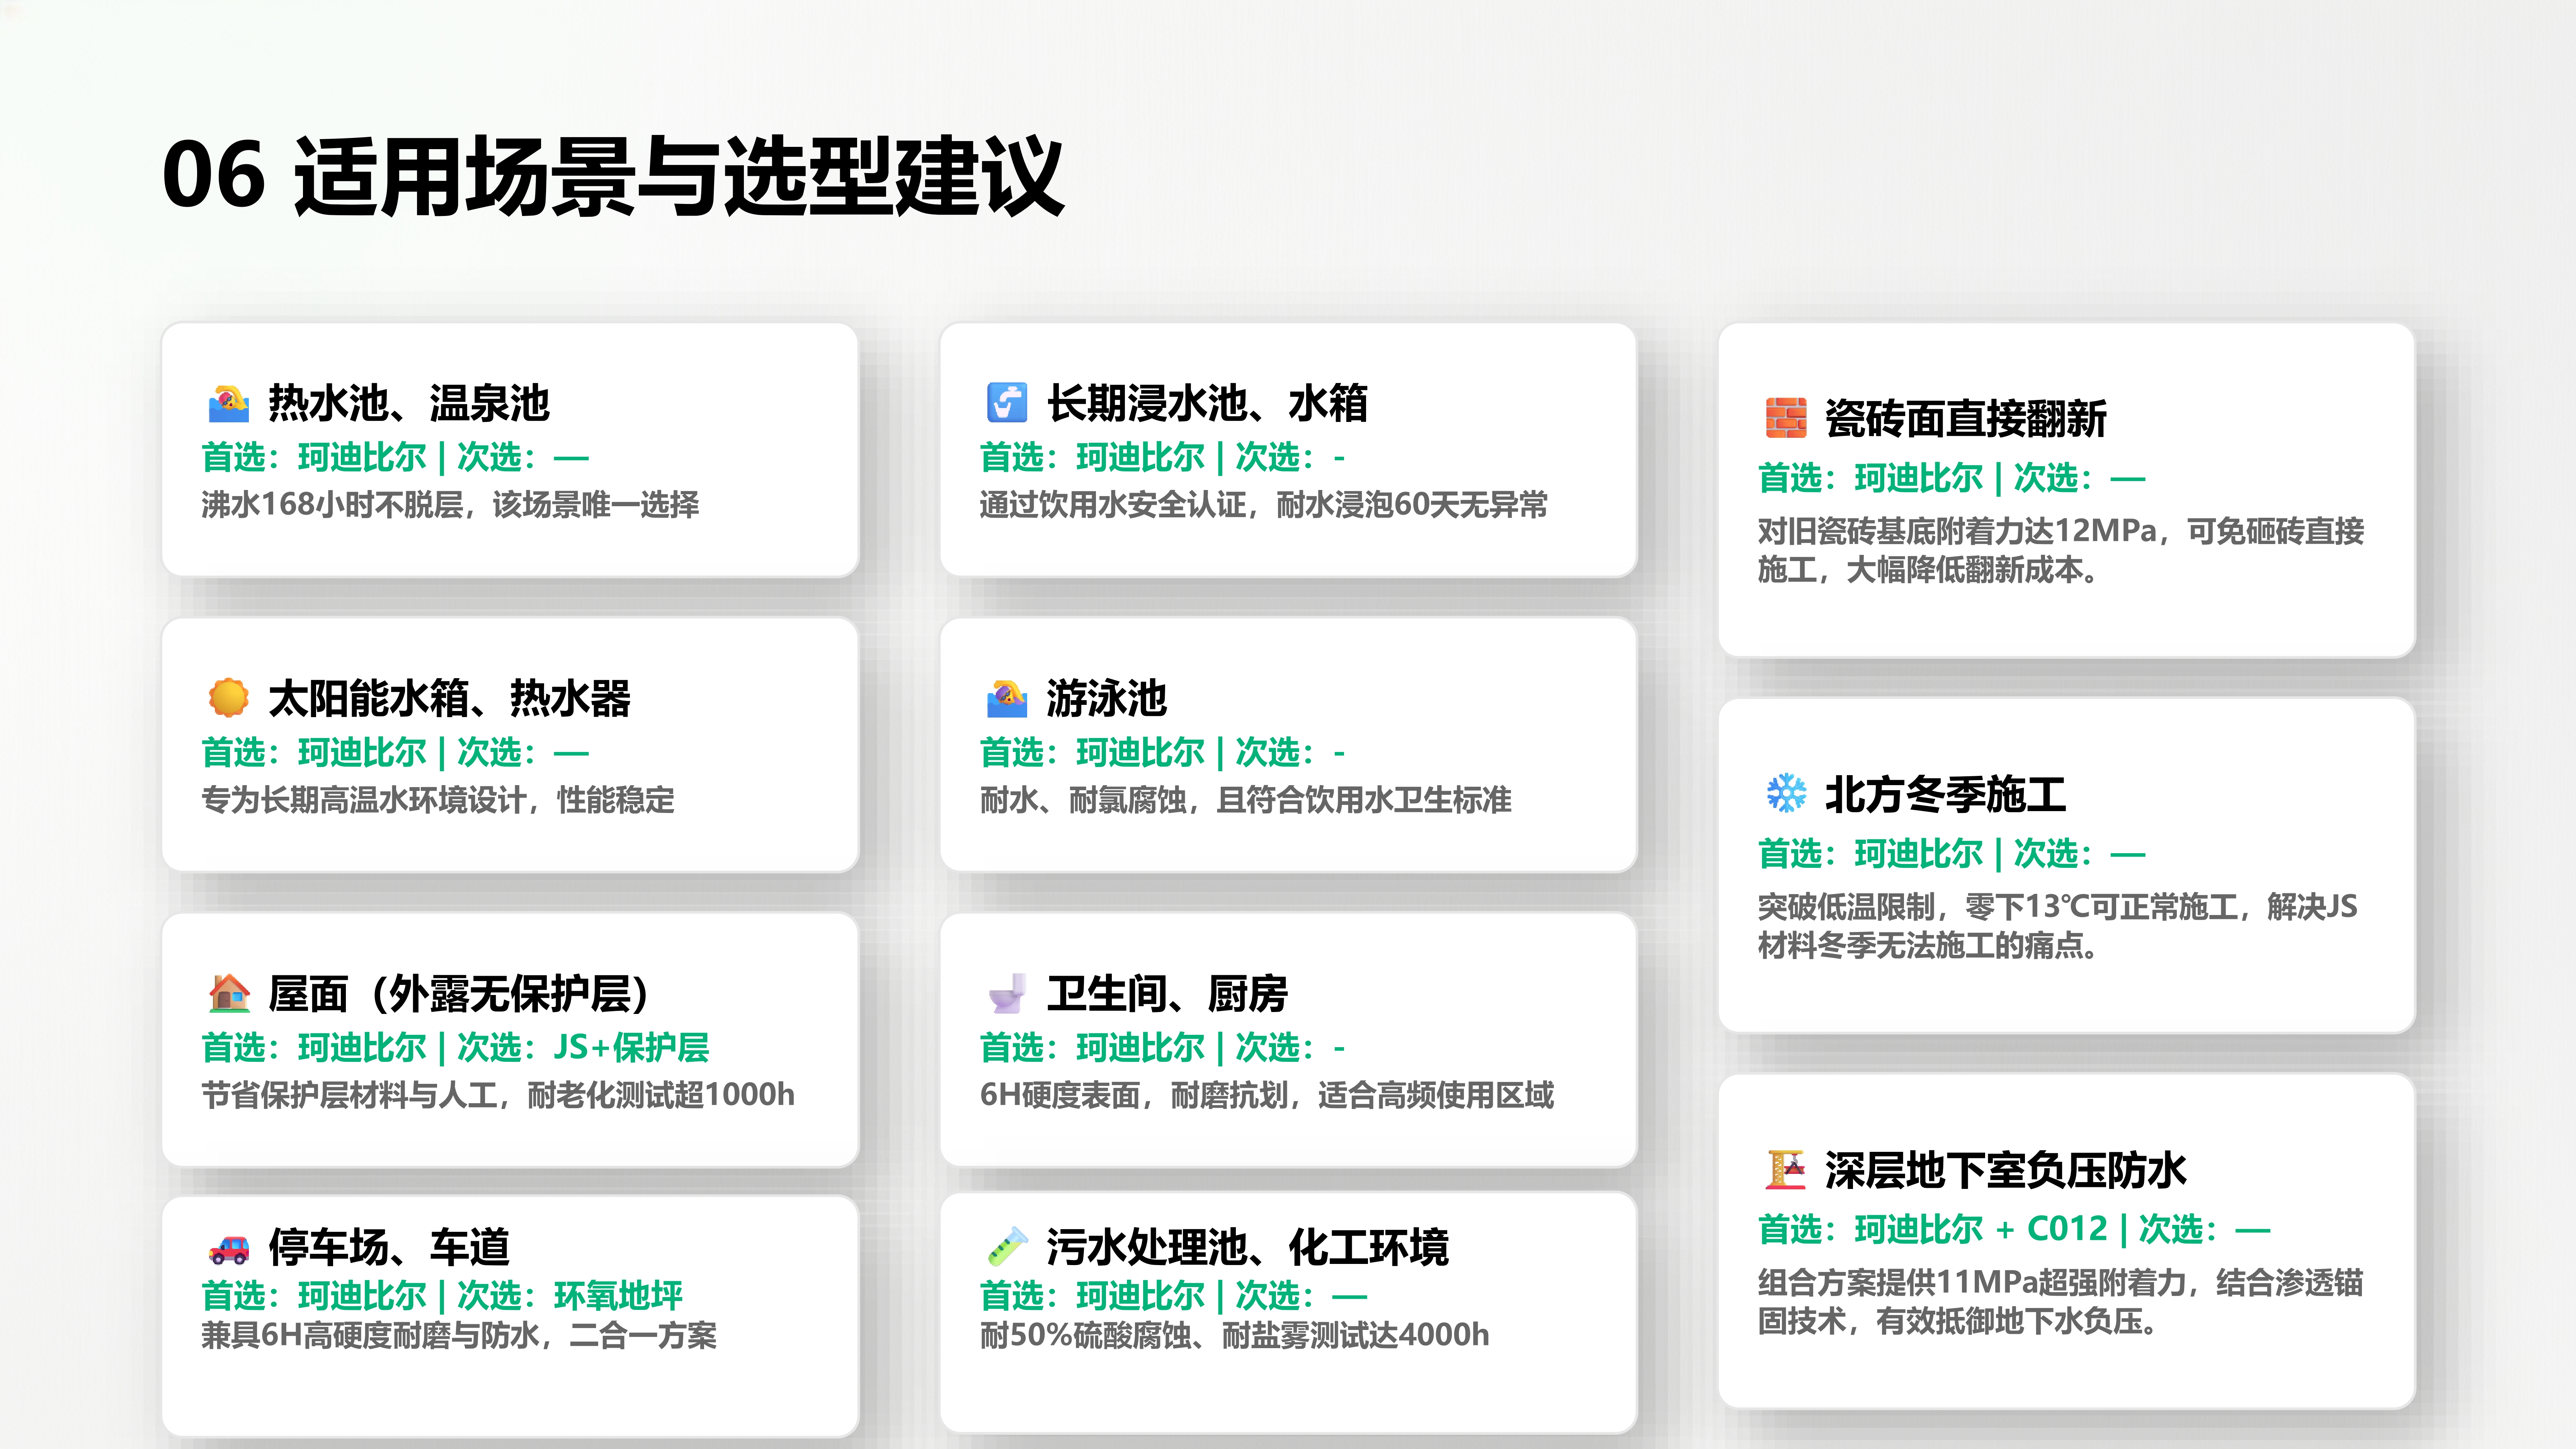Select the description starting 对旧瓷砖基底附着力达12MPa
The height and width of the screenshot is (1449, 2576).
pos(2061,550)
